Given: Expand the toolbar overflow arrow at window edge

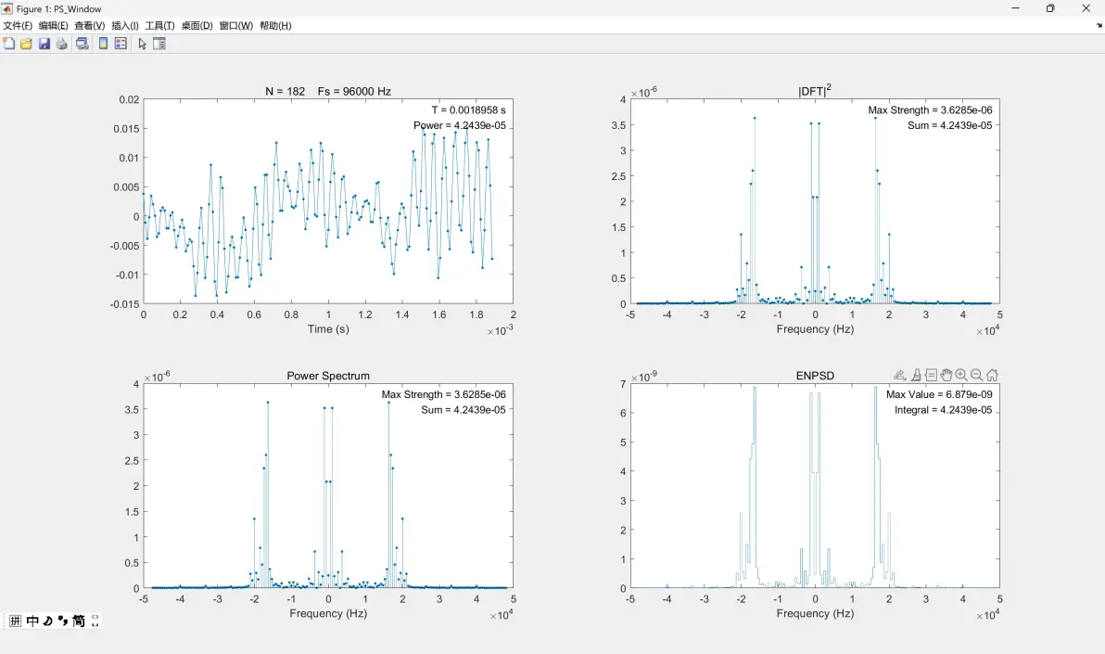Looking at the screenshot, I should [x=1099, y=25].
